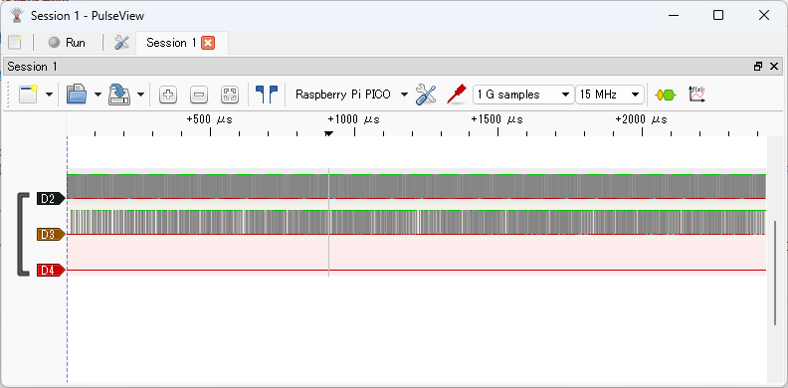Click the ruler marker triangle near +1000 µs

click(328, 133)
